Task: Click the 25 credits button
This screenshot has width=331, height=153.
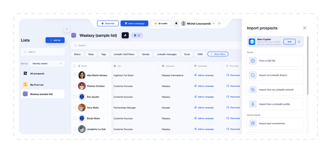Action: click(x=161, y=24)
